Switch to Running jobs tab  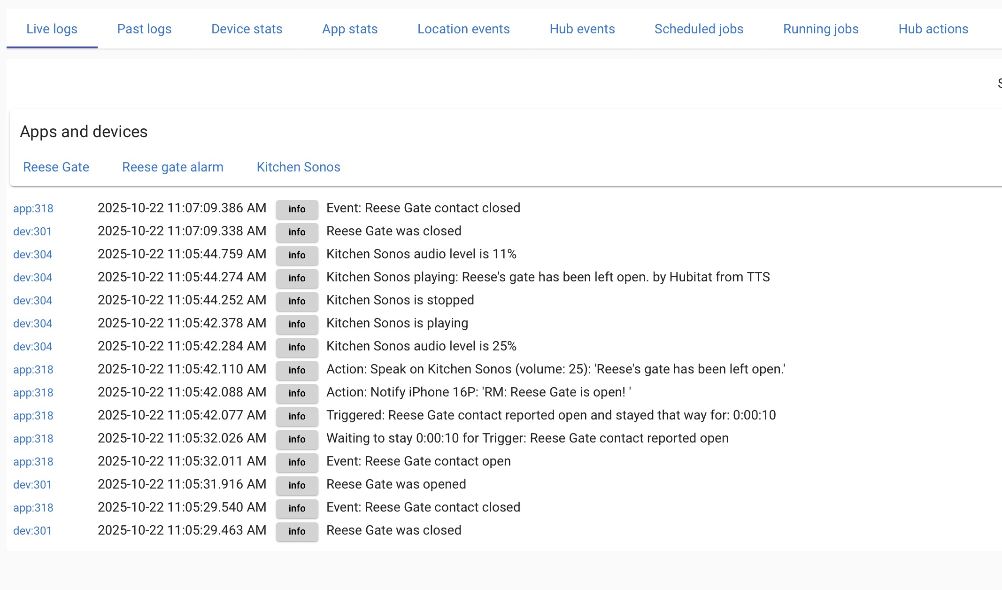[x=821, y=29]
